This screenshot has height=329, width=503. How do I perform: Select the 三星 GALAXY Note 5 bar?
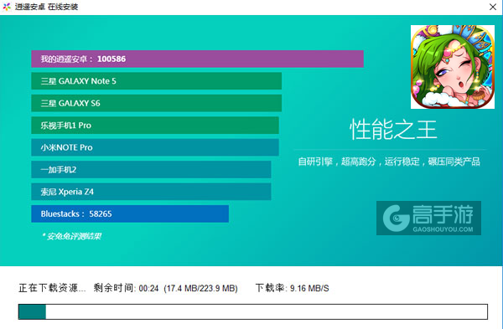pos(156,81)
